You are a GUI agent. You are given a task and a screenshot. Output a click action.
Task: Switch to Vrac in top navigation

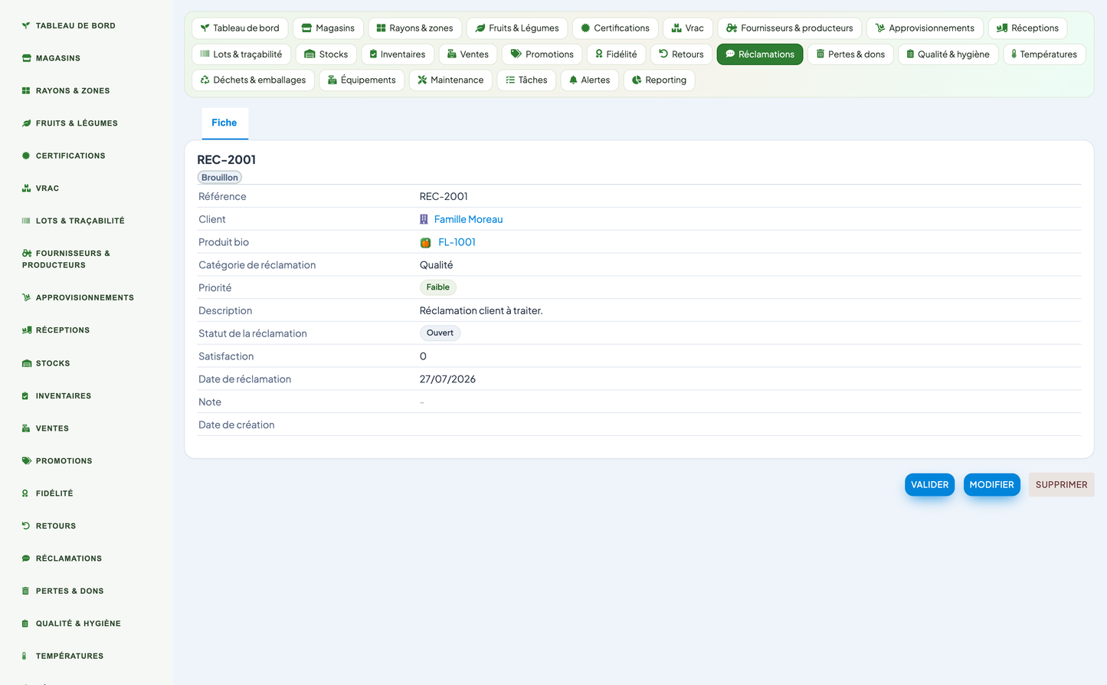[688, 28]
